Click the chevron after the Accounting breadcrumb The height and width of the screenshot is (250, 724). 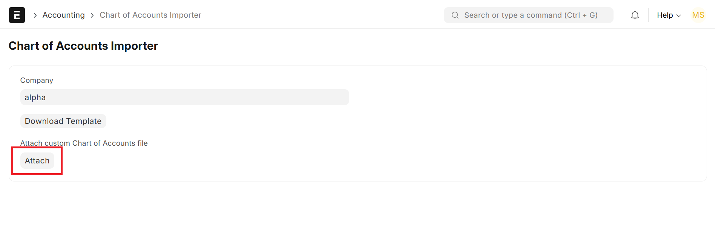pyautogui.click(x=92, y=15)
